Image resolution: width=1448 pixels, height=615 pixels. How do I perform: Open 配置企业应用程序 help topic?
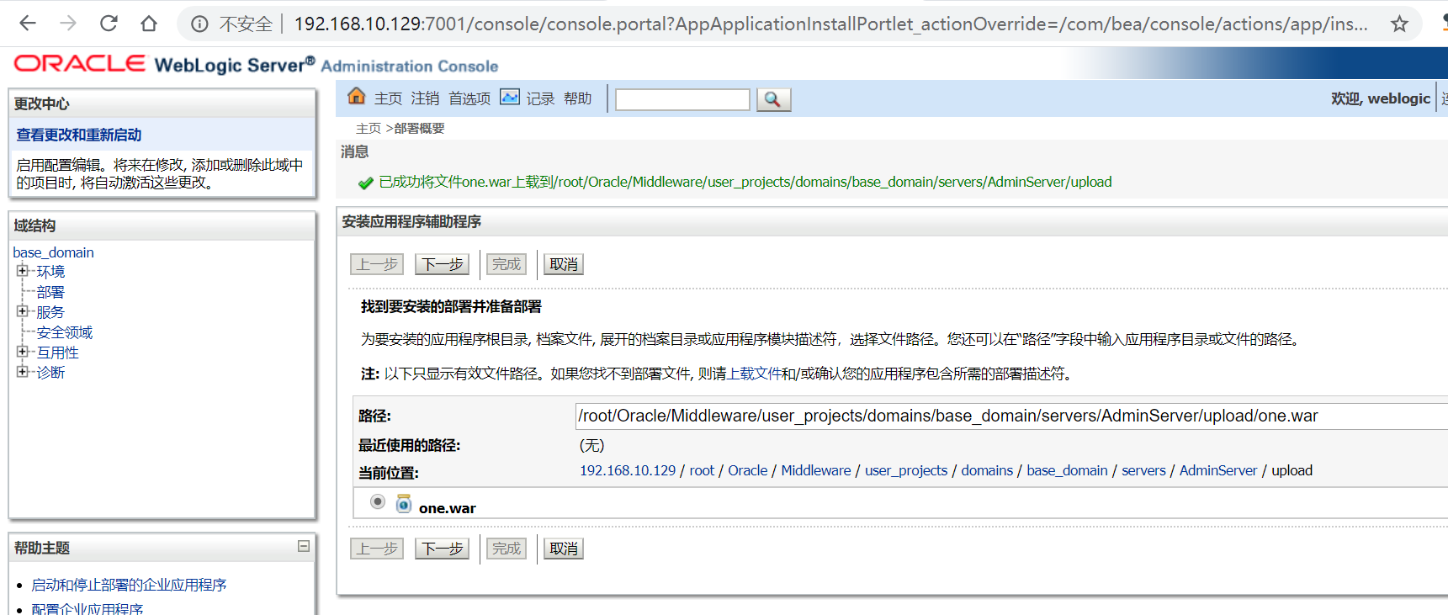point(88,609)
